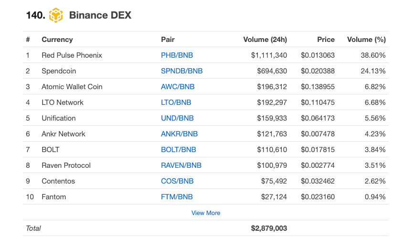Open the BOLT/BNB pair link

coord(179,150)
